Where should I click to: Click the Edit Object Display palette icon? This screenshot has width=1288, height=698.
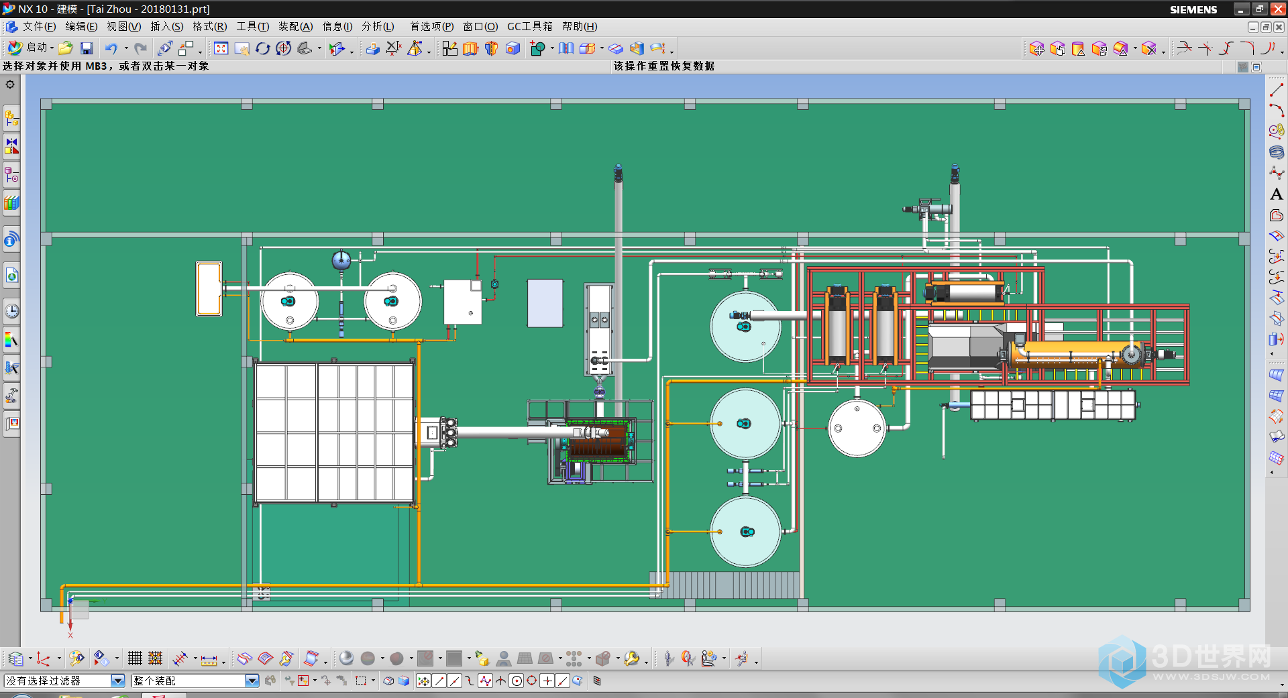click(x=76, y=658)
